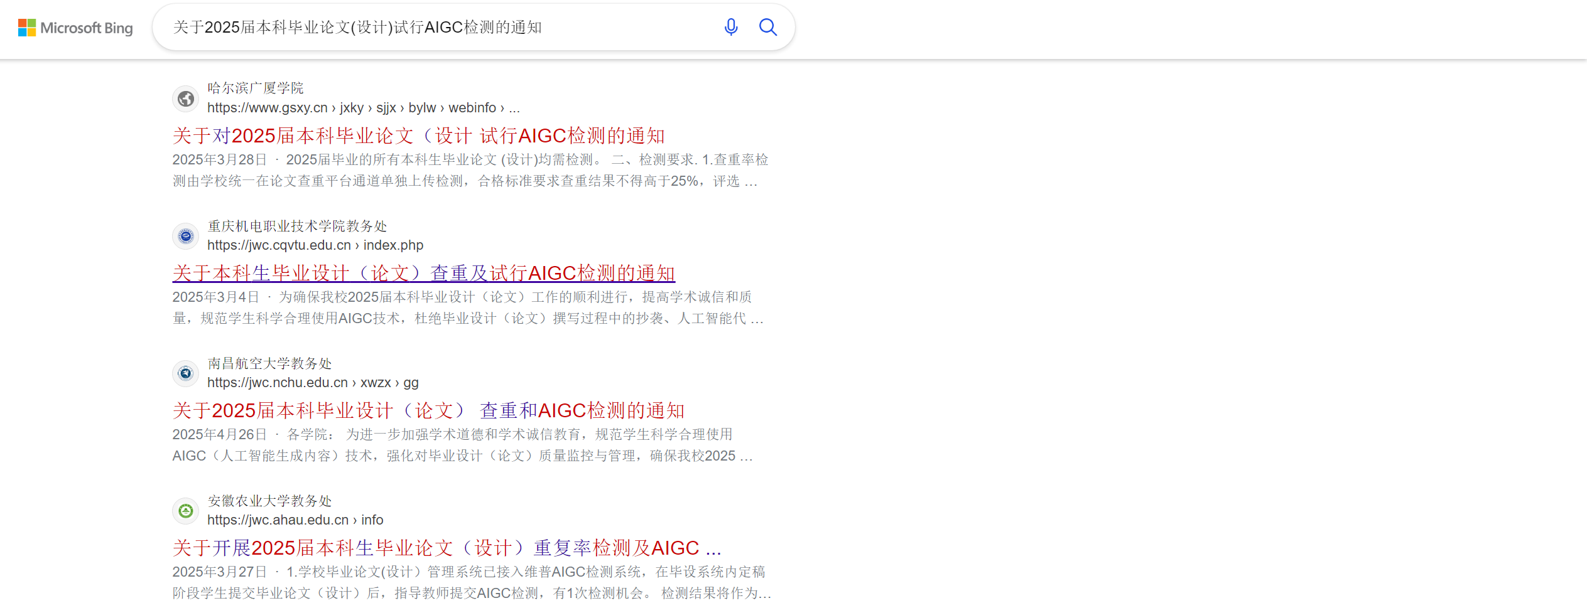Viewport: 1587px width, 608px height.
Task: Expand the truncated webinfo breadcrumb ellipsis
Action: (x=515, y=107)
